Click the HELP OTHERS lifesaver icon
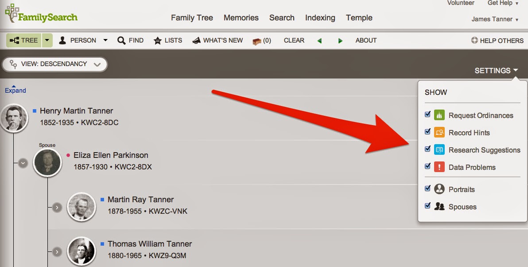528x267 pixels. pos(474,40)
